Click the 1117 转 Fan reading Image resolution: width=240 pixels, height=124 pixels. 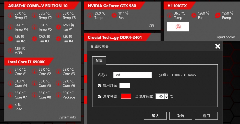(123, 15)
